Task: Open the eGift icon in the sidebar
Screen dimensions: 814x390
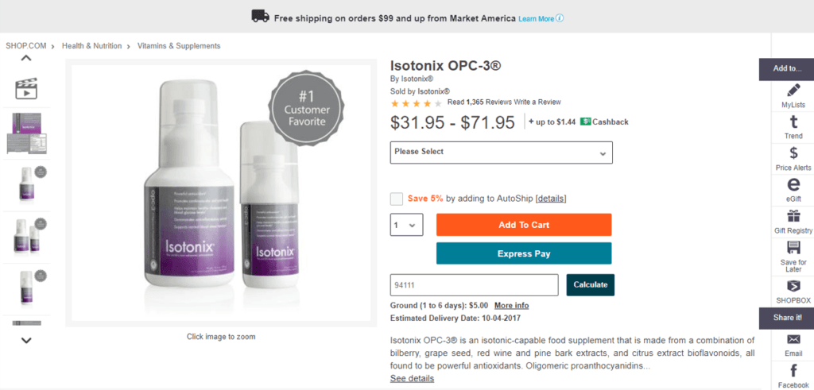Action: coord(793,184)
